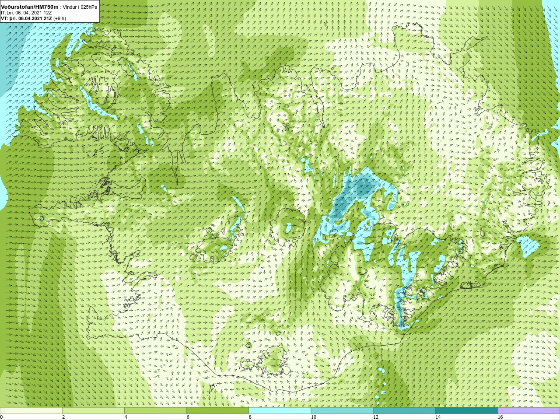The image size is (560, 420).
Task: Click the IT initial time line 12Z
Action: click(x=26, y=13)
